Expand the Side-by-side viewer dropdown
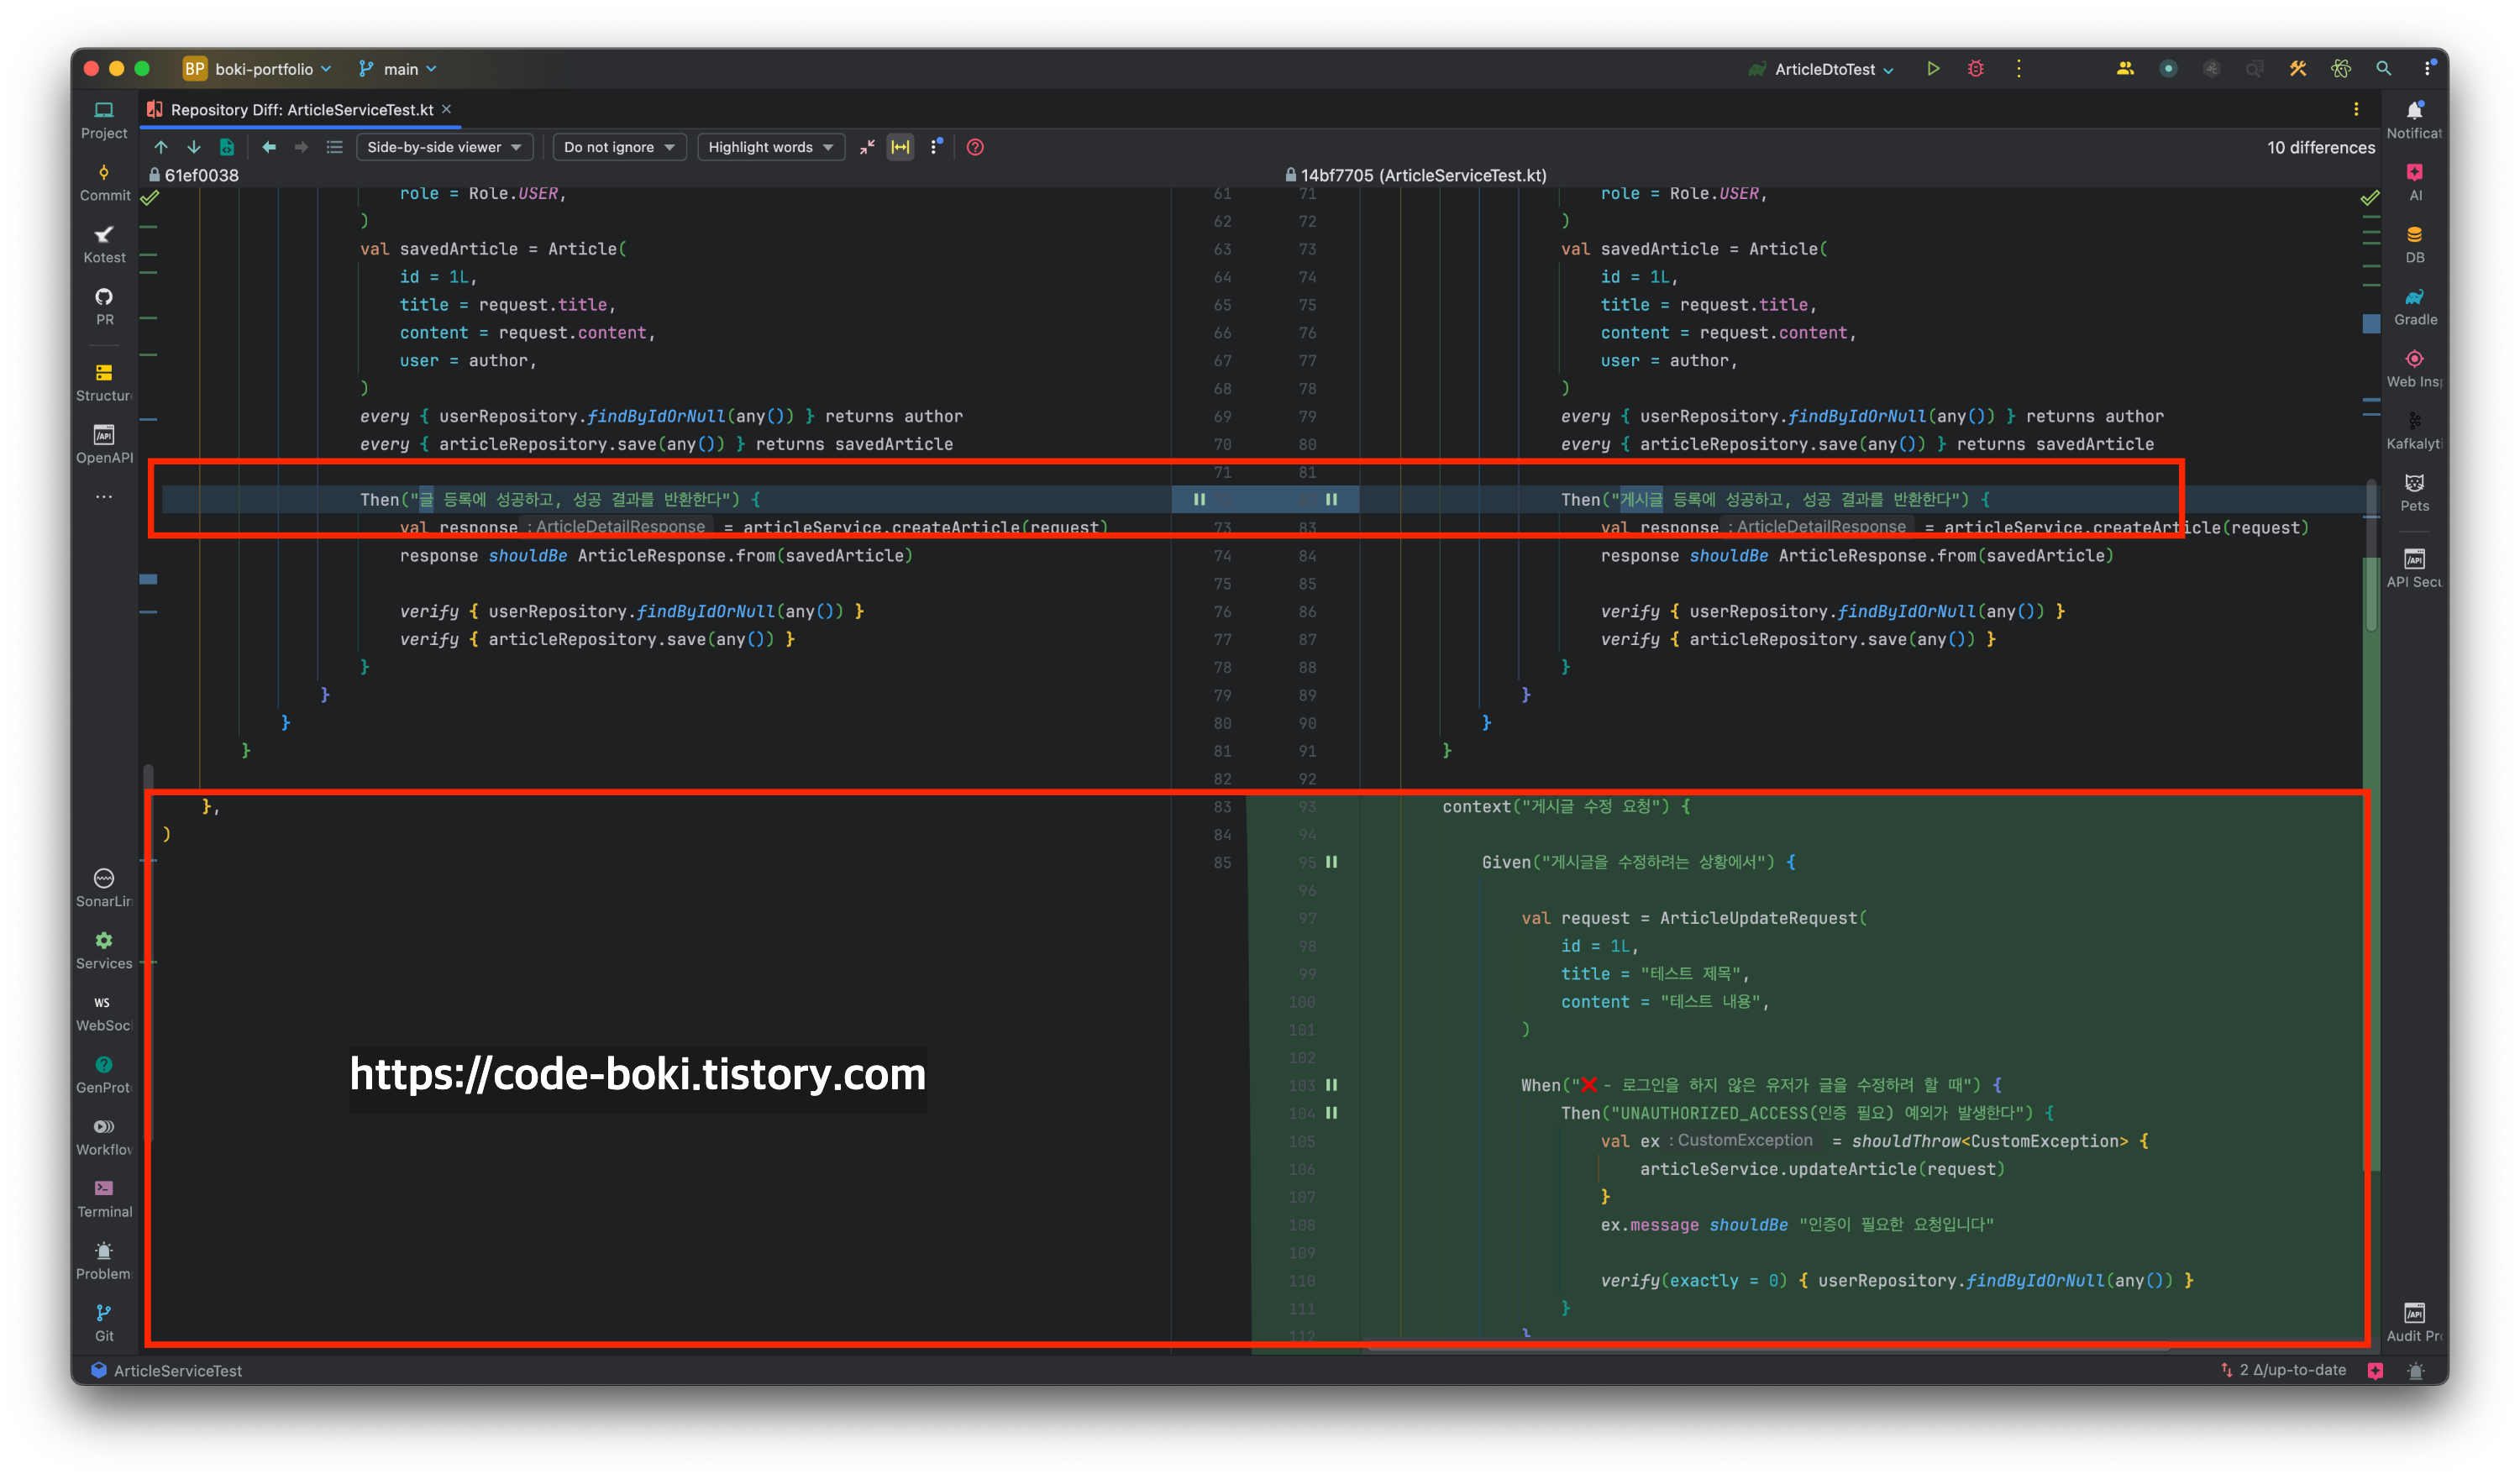 pos(444,147)
